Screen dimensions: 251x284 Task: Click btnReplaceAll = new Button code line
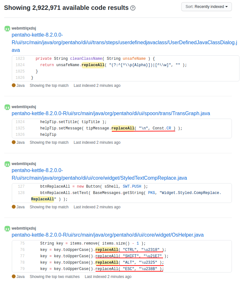point(94,186)
